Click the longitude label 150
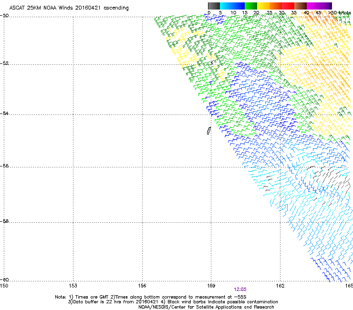The height and width of the screenshot is (310, 353). click(x=4, y=286)
